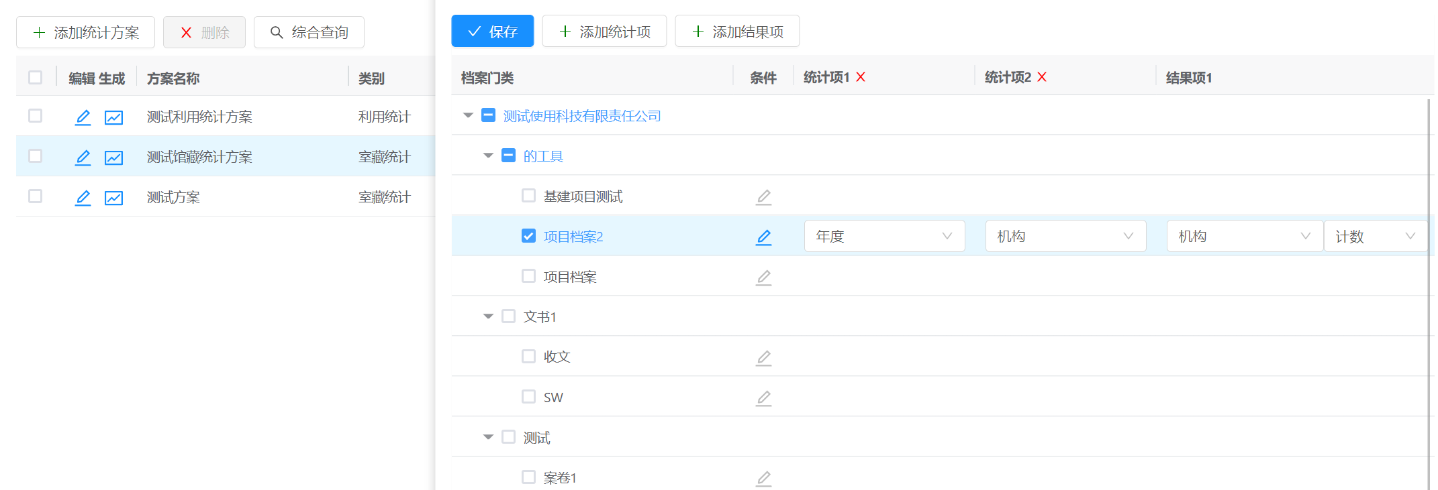Viewport: 1438px width, 490px height.
Task: Click the 保存 button
Action: (493, 32)
